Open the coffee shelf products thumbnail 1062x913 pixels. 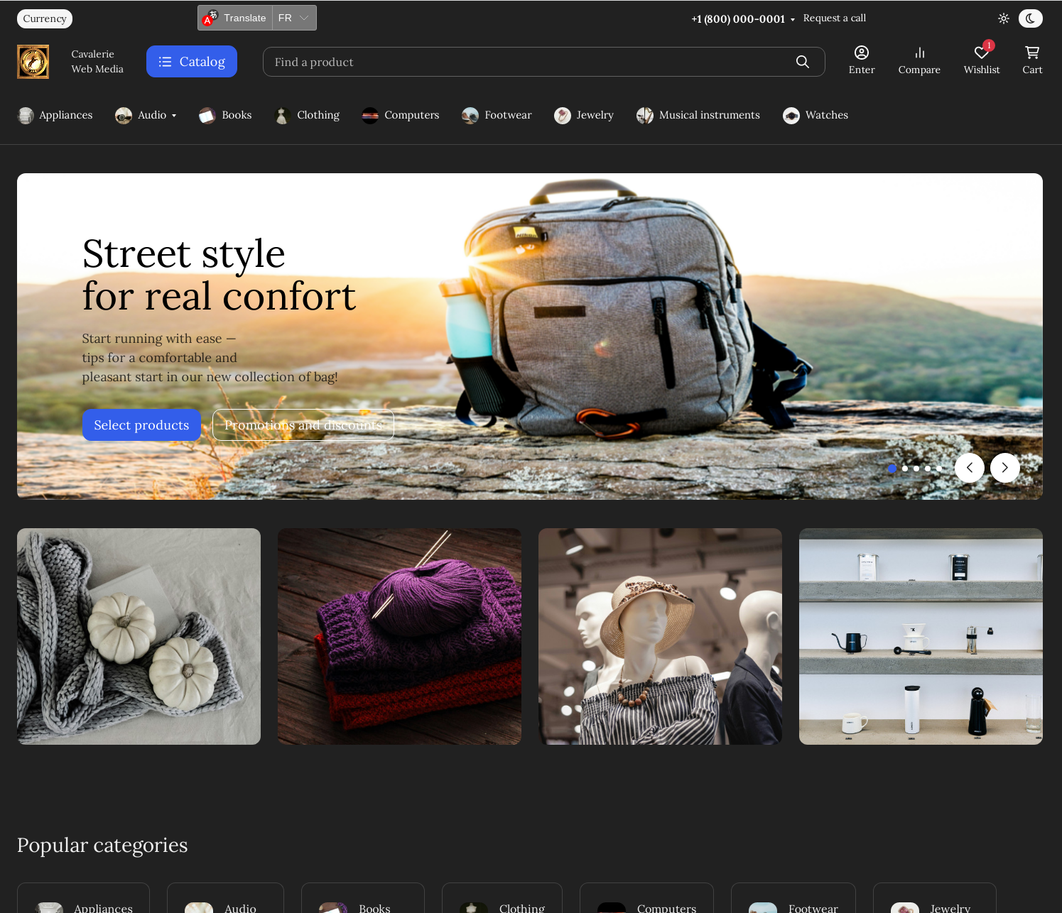[921, 636]
